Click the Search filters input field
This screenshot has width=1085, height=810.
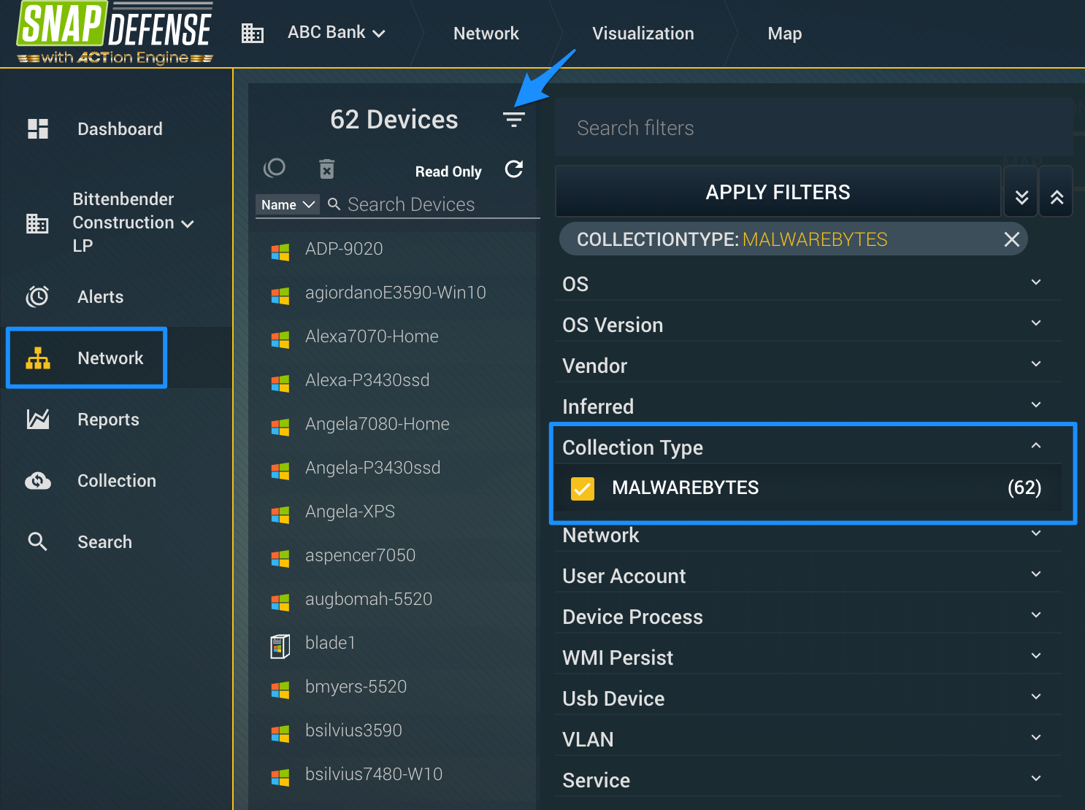pyautogui.click(x=814, y=128)
